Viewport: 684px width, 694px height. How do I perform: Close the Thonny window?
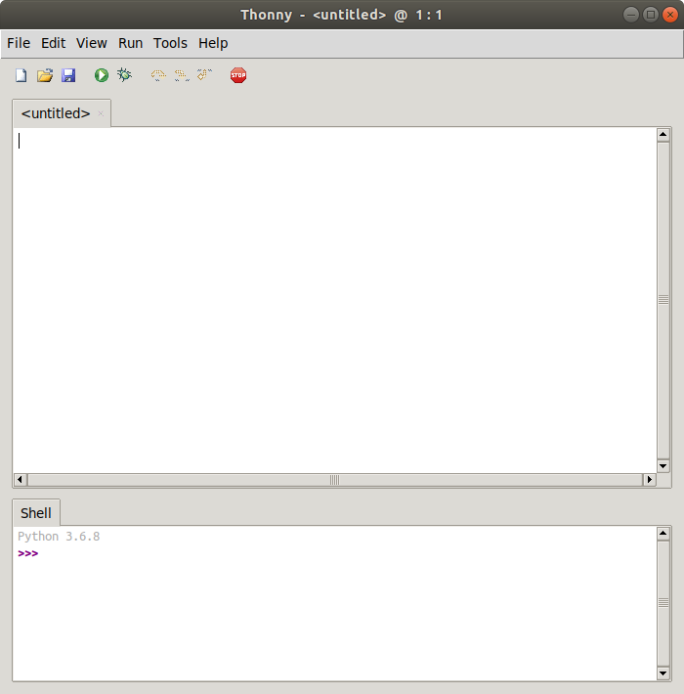tap(670, 15)
